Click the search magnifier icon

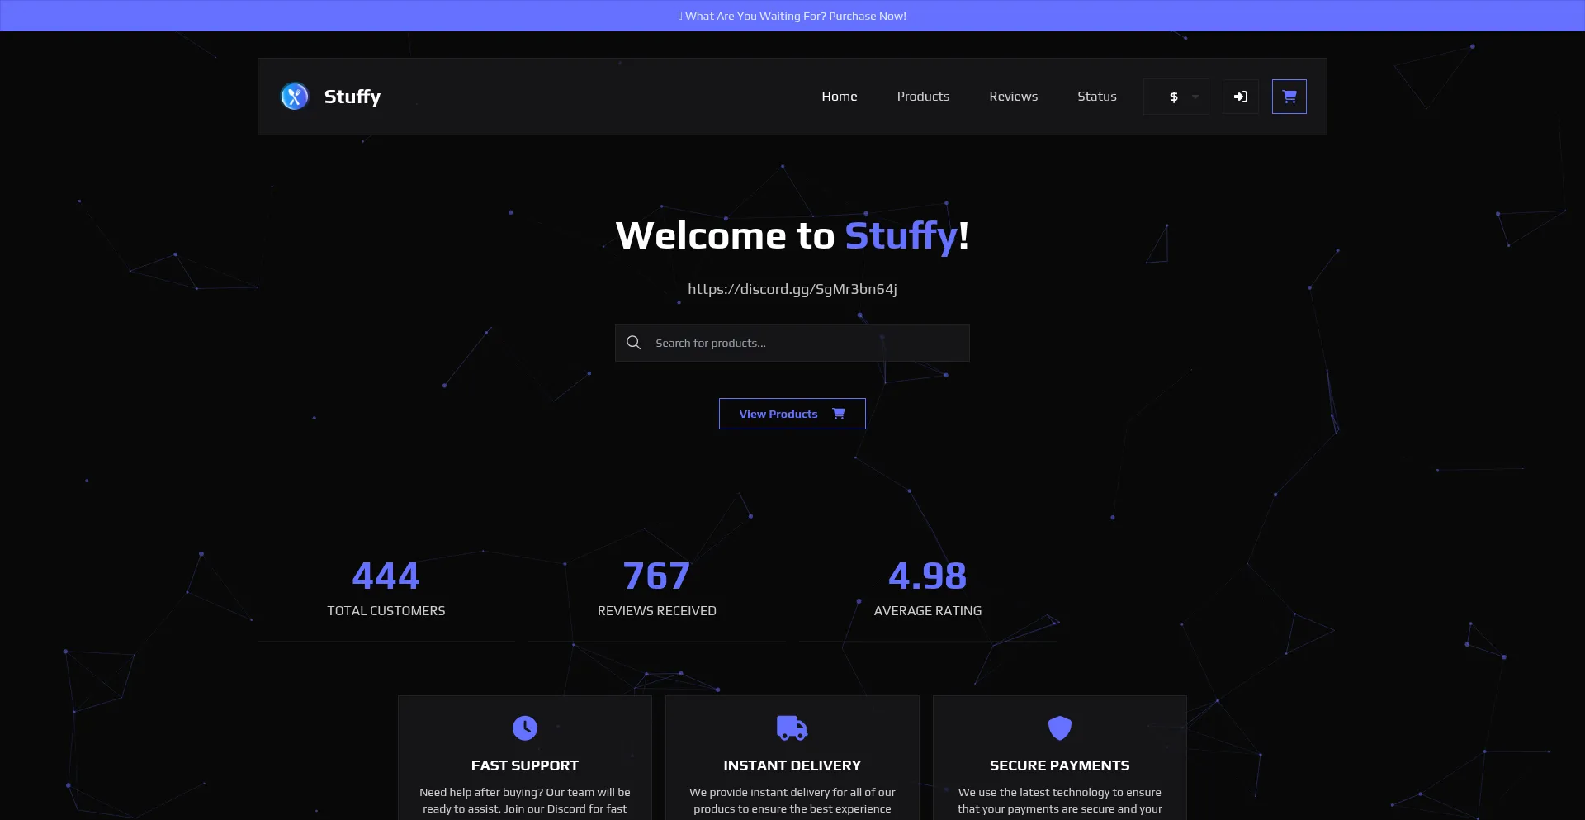pos(633,343)
